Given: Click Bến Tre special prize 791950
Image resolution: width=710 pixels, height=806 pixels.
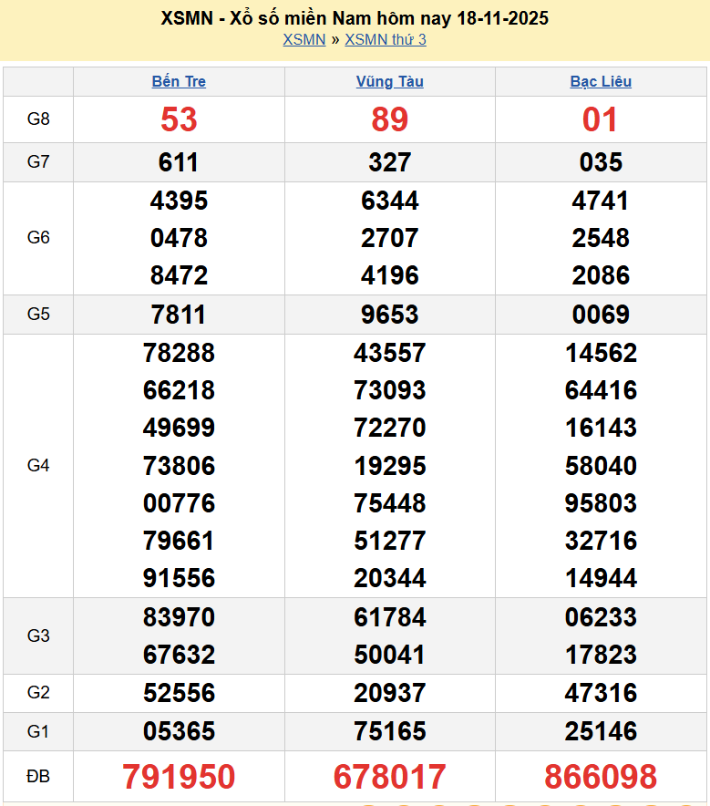Looking at the screenshot, I should [x=179, y=777].
